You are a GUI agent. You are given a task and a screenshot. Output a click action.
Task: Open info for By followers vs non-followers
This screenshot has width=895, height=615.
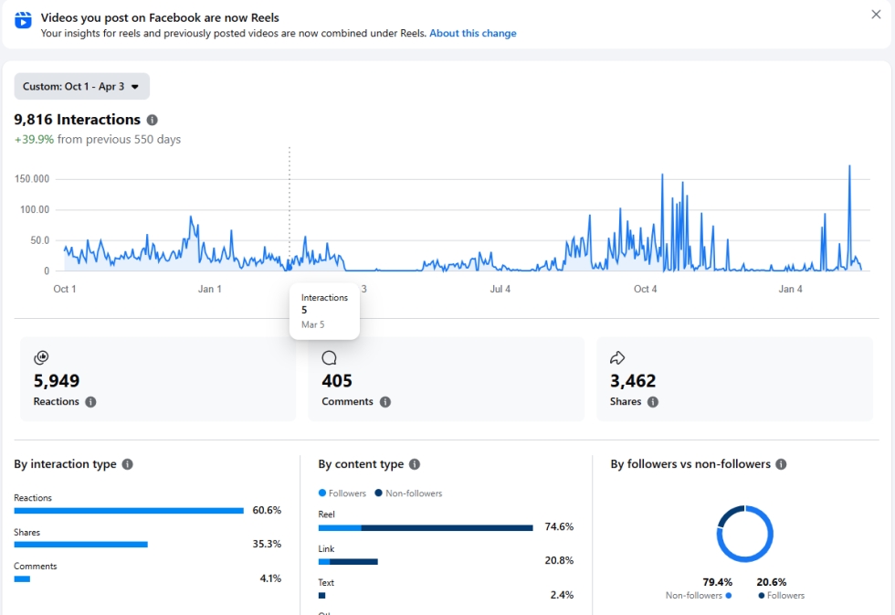pyautogui.click(x=780, y=464)
